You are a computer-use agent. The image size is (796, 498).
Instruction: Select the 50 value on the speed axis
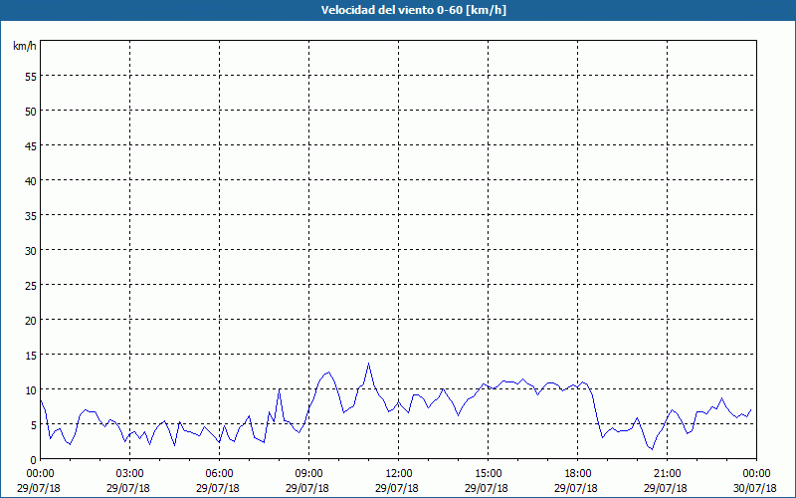31,112
